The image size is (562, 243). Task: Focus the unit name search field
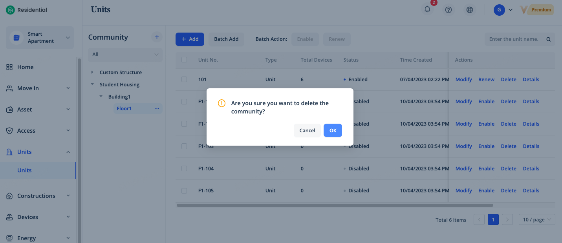click(514, 39)
